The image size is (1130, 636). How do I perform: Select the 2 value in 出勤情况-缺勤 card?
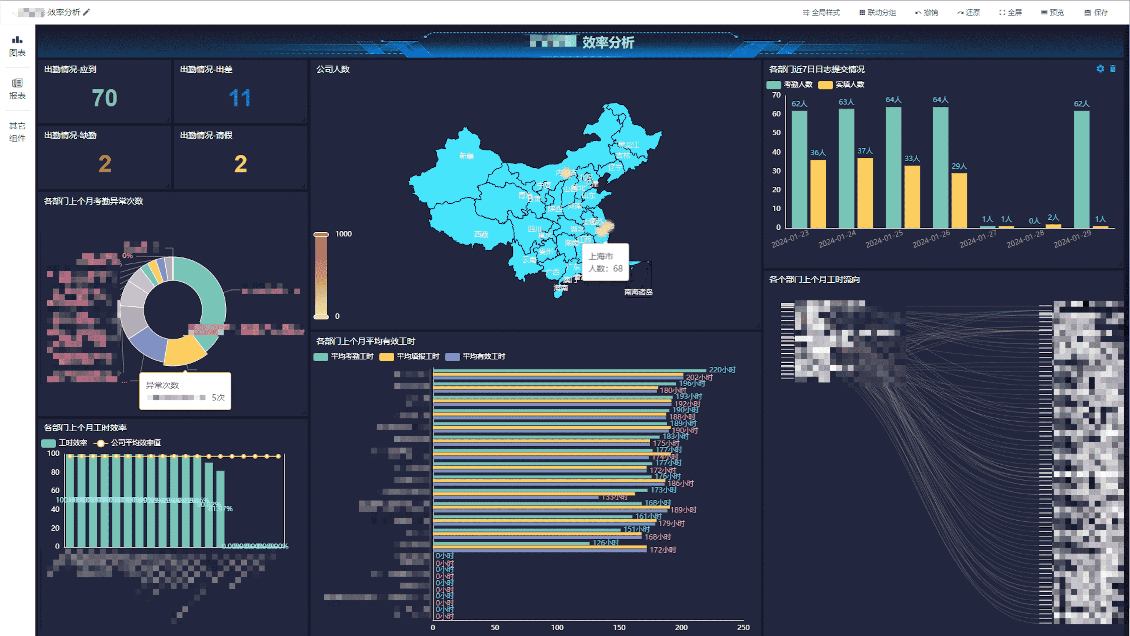click(104, 164)
